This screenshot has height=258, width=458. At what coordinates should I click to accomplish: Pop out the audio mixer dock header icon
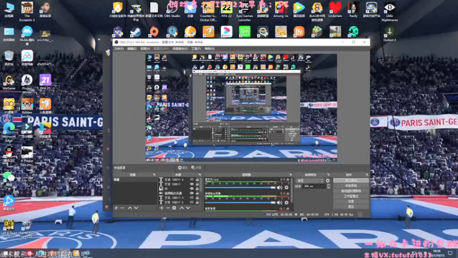click(x=290, y=175)
